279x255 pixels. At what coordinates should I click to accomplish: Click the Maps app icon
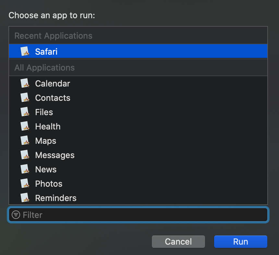[x=25, y=141]
